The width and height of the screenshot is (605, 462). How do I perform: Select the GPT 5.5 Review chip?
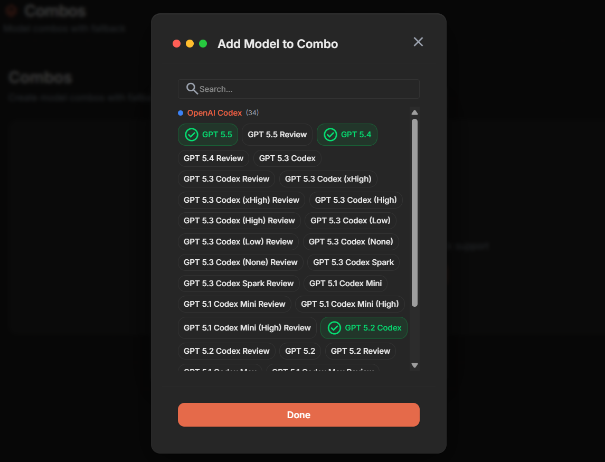point(277,135)
